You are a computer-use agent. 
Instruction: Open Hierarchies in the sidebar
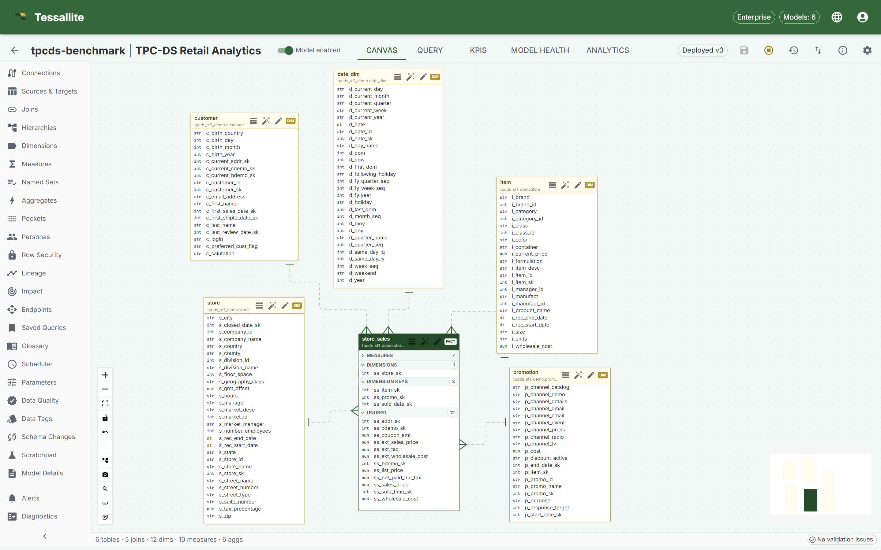[45, 128]
